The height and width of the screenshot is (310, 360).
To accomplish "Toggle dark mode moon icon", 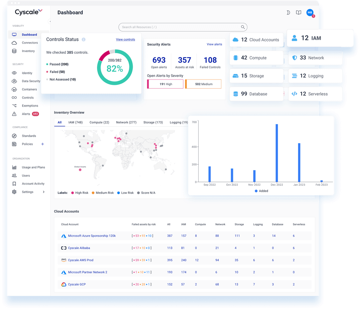I will tap(288, 13).
